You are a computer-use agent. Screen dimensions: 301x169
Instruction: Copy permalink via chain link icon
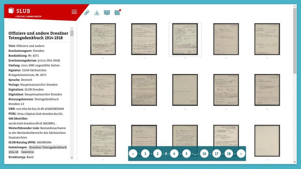(x=87, y=12)
